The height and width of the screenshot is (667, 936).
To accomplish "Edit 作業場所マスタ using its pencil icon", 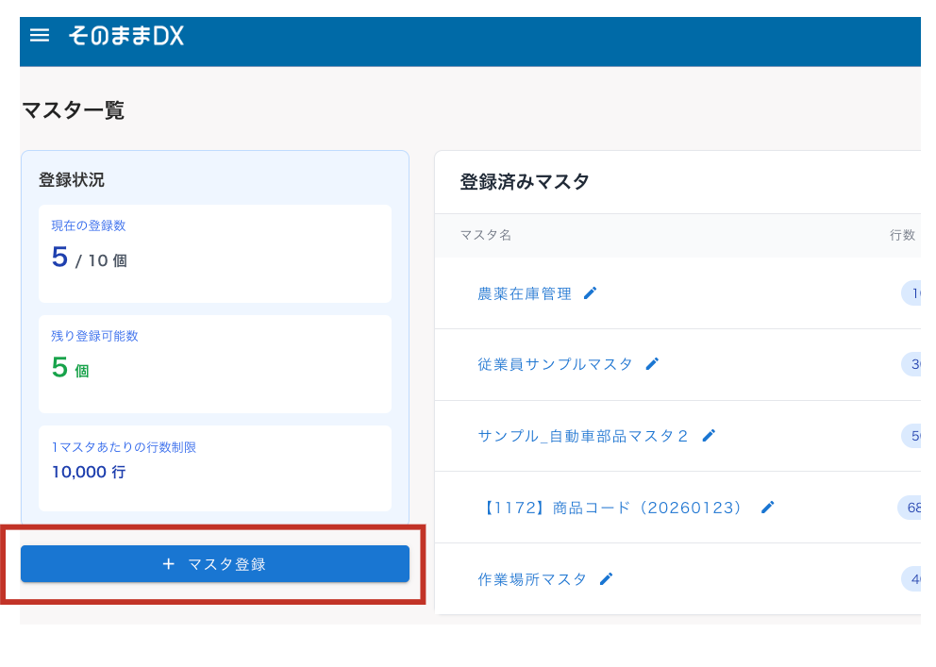I will click(x=605, y=578).
